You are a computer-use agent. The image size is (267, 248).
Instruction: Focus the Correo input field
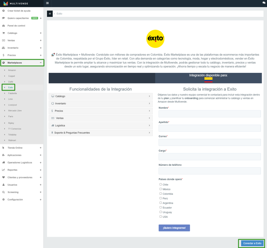[210, 142]
